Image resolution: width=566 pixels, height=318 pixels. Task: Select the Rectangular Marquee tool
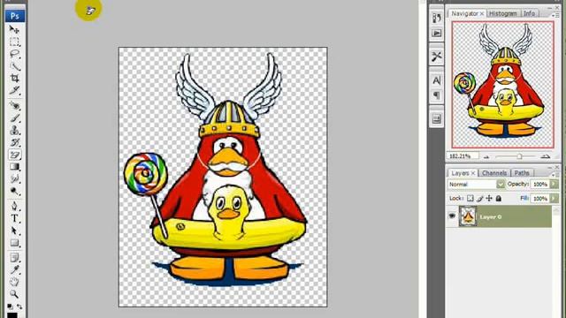point(14,42)
